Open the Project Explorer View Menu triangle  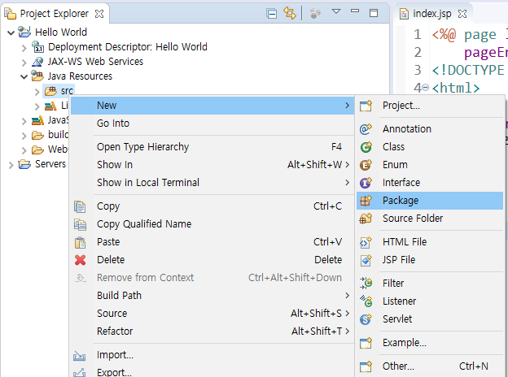(x=336, y=11)
